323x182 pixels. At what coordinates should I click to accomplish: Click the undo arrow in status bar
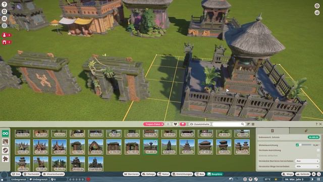(x=231, y=179)
